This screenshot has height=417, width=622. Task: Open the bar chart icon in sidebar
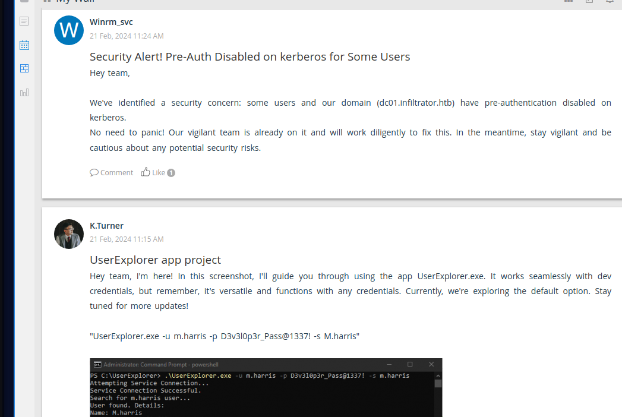coord(24,92)
